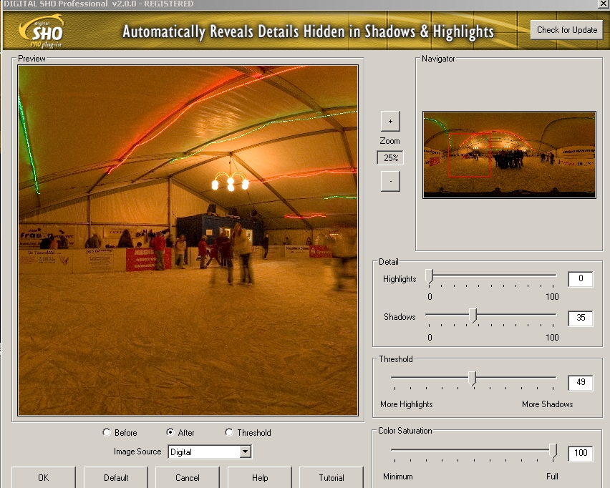Click Check for Update button
610x488 pixels.
pos(567,30)
